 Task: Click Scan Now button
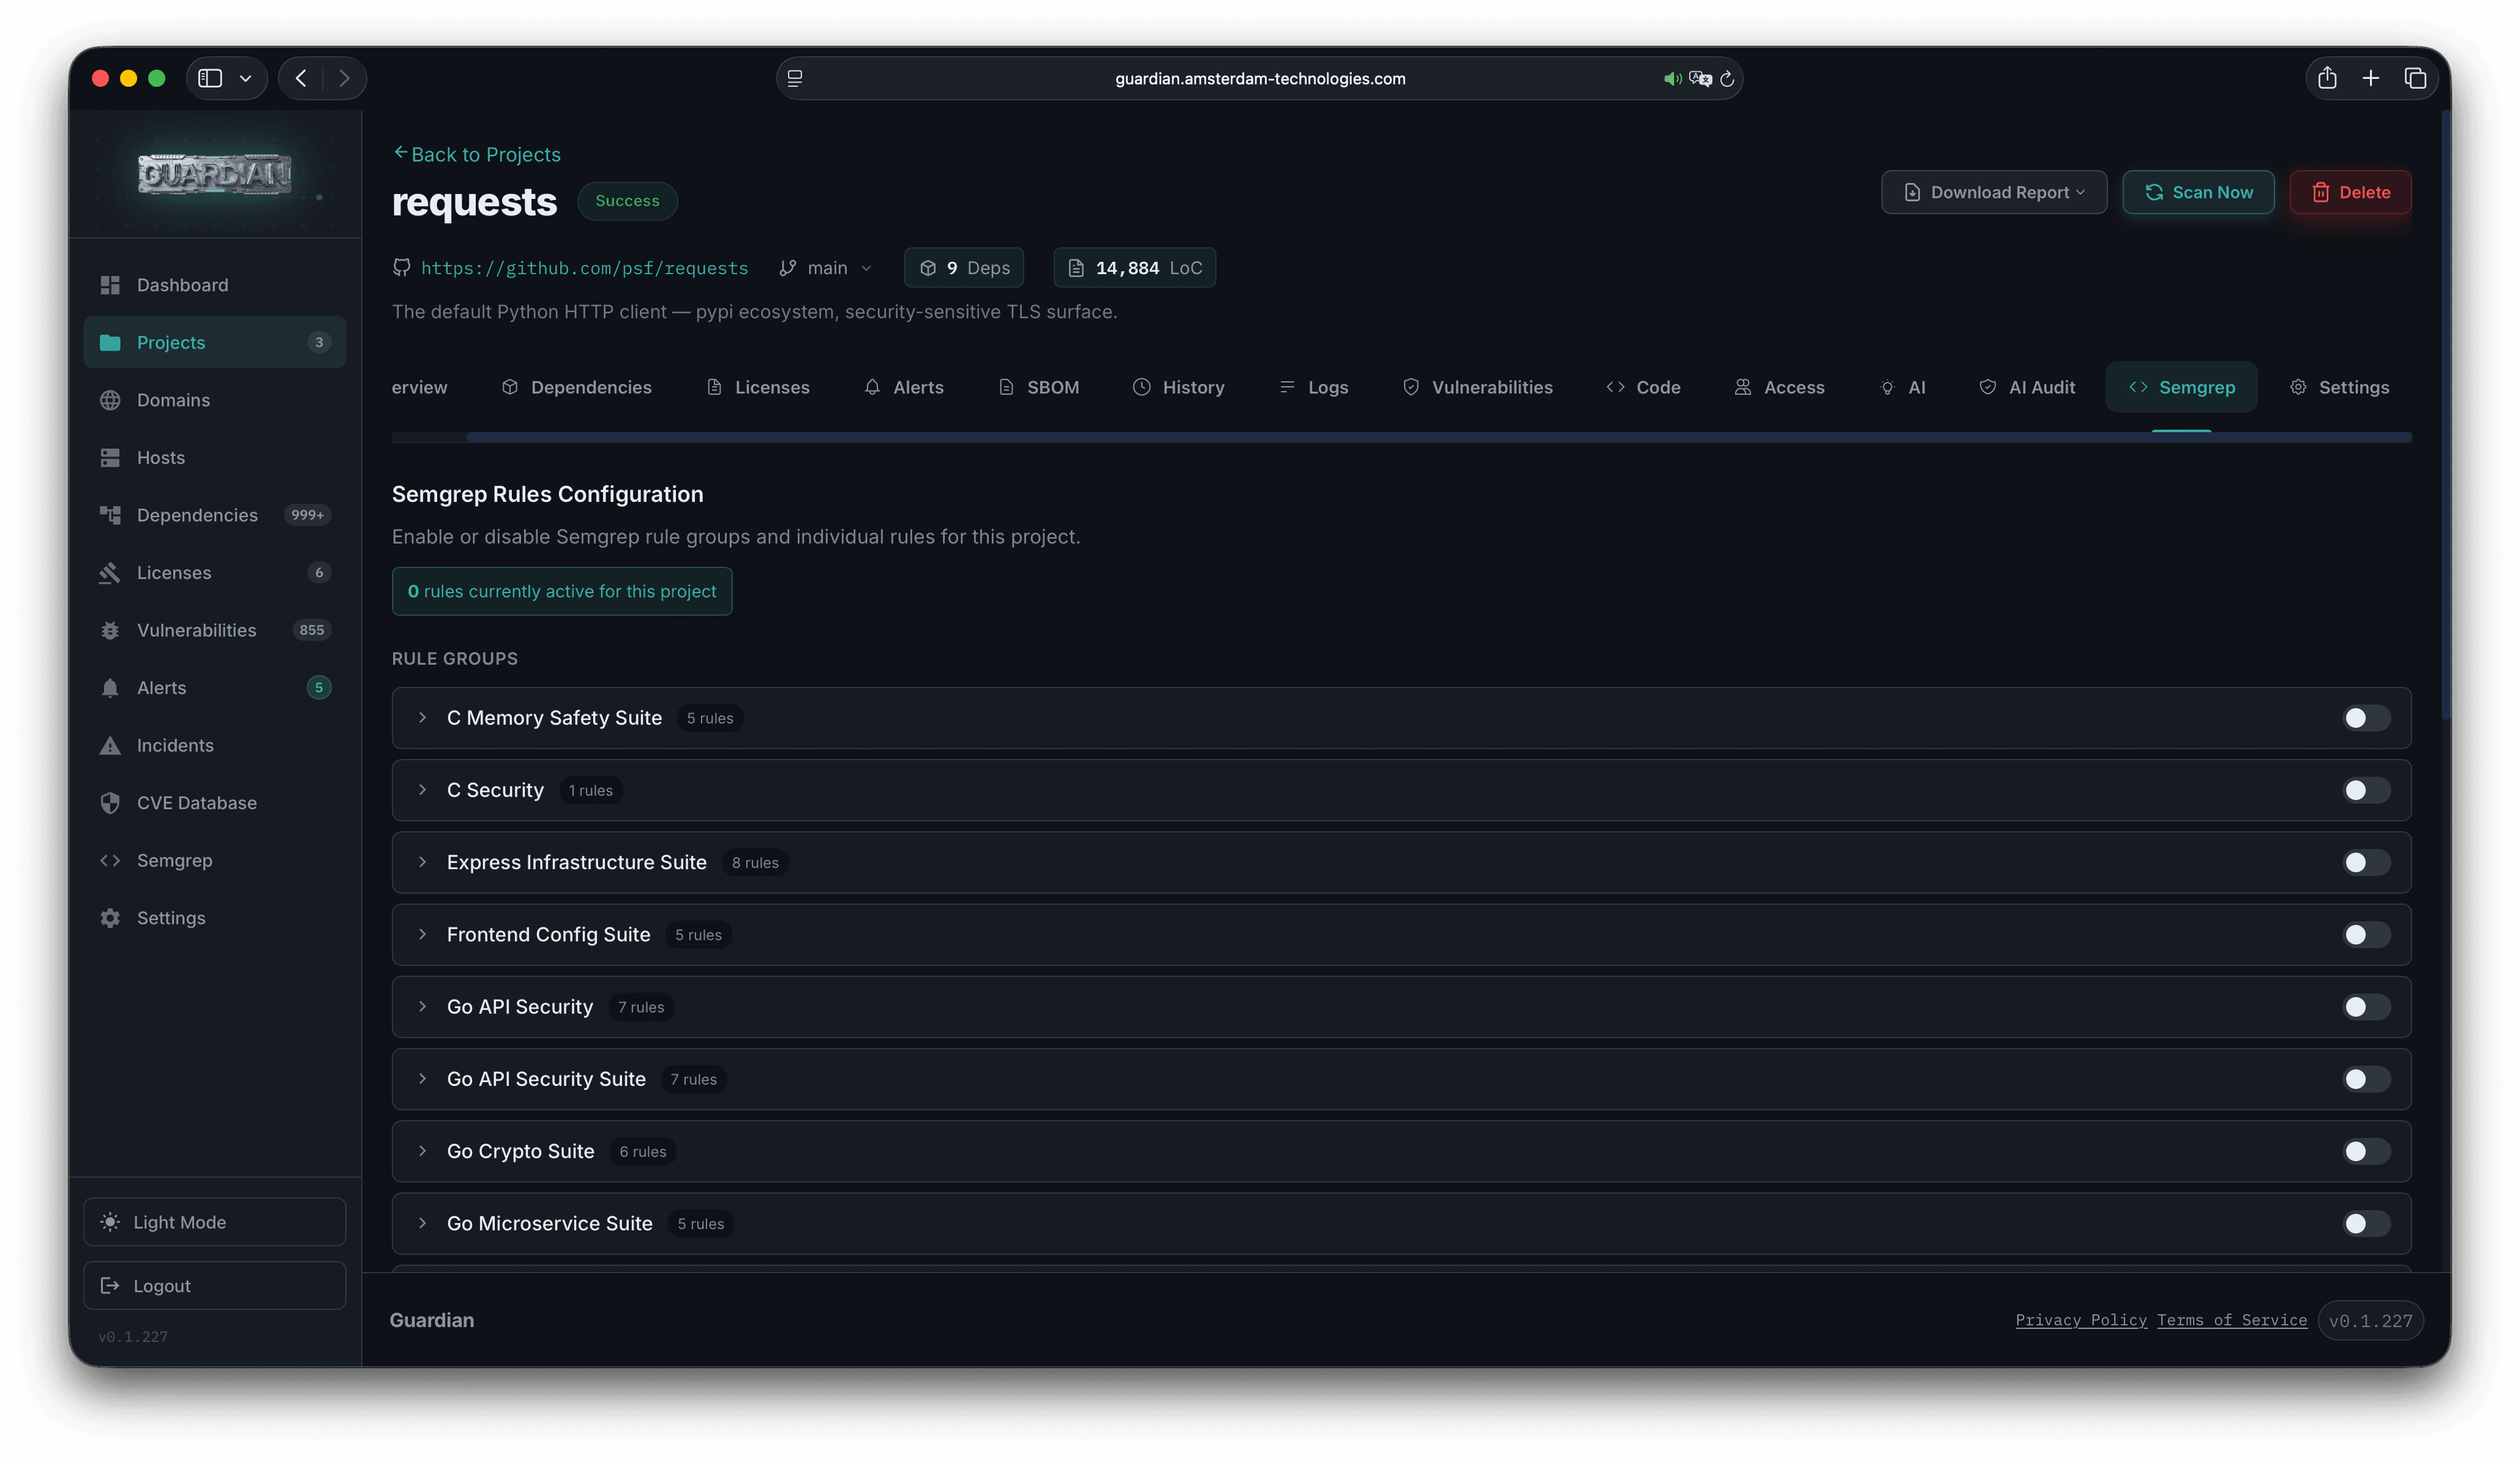point(2198,192)
